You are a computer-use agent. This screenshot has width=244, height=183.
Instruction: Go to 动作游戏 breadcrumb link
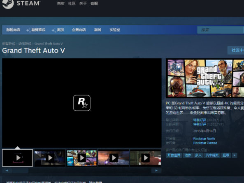pyautogui.click(x=25, y=44)
